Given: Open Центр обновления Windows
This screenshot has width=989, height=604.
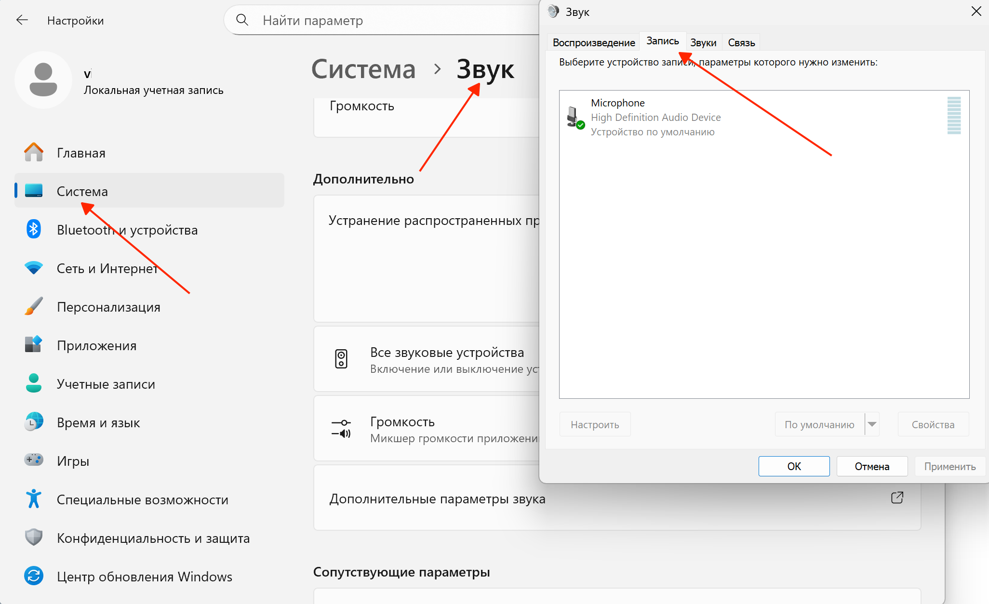Looking at the screenshot, I should click(149, 576).
